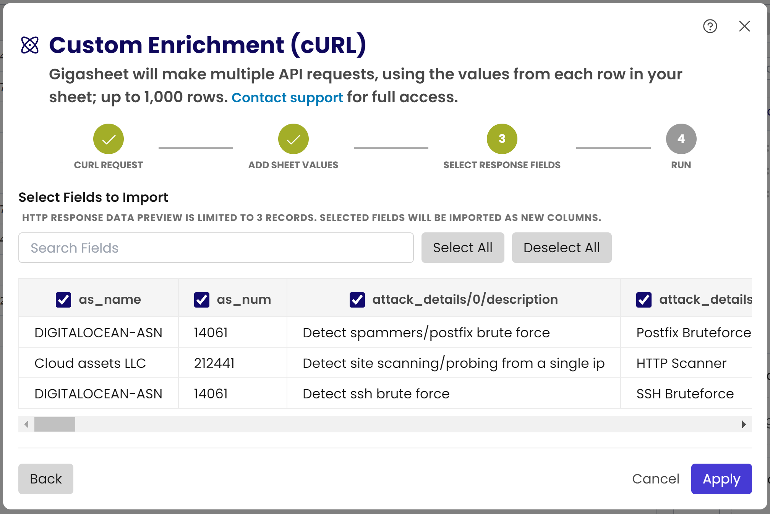This screenshot has width=770, height=514.
Task: Toggle the attack_details/0/description checkbox
Action: tap(357, 299)
